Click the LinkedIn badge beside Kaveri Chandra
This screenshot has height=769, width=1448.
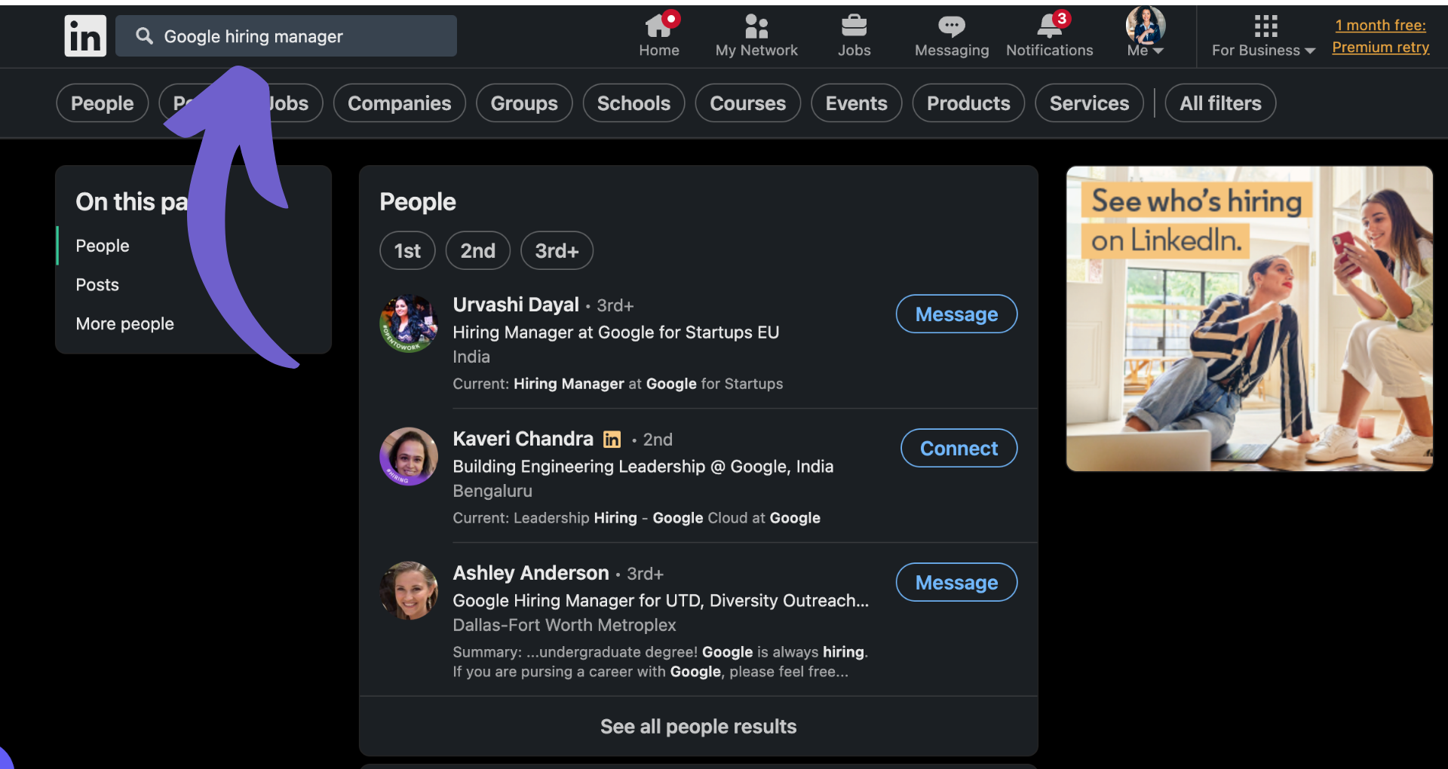click(612, 439)
